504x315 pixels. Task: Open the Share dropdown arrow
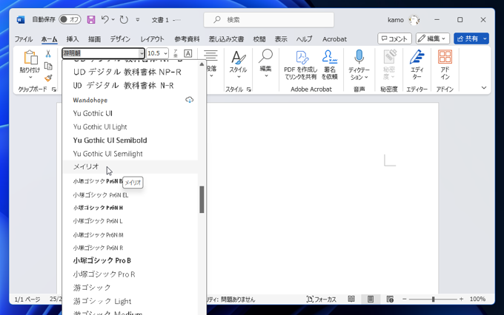coord(485,38)
